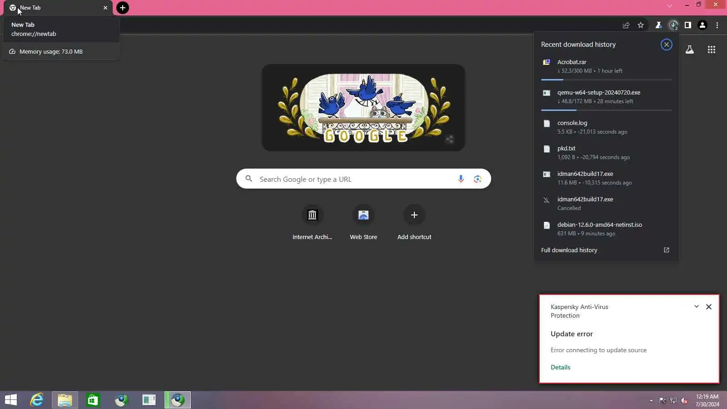
Task: Toggle the Downloads toolbar icon
Action: 673,25
